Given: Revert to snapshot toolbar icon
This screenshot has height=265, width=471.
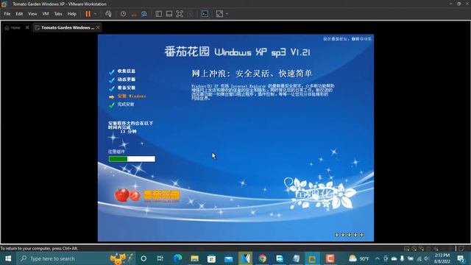Looking at the screenshot, I should coord(134,14).
